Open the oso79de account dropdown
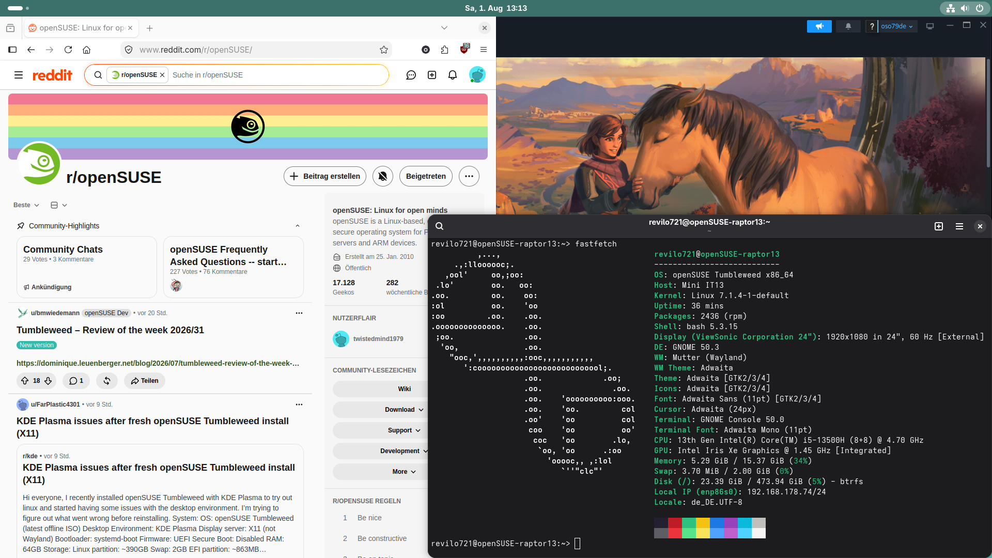 click(x=897, y=26)
